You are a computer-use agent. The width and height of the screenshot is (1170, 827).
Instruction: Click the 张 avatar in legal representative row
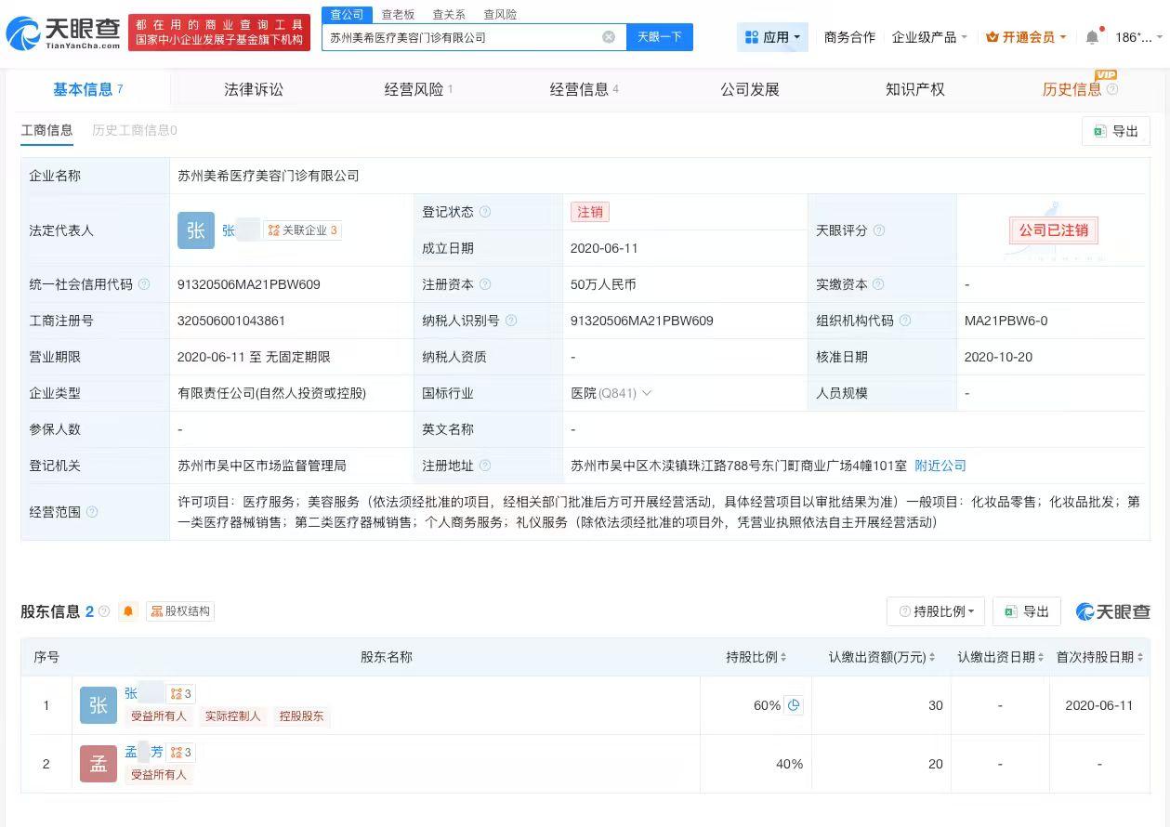195,230
